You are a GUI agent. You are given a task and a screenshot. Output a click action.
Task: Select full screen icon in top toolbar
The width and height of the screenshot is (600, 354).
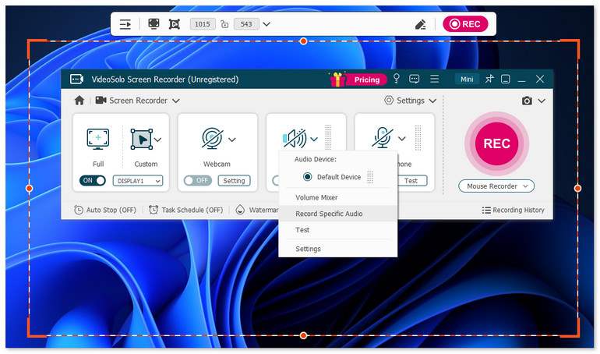click(x=154, y=23)
